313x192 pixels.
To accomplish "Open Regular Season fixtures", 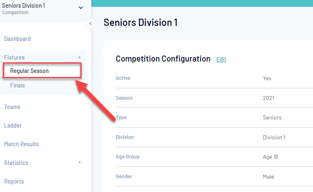I will pos(29,71).
